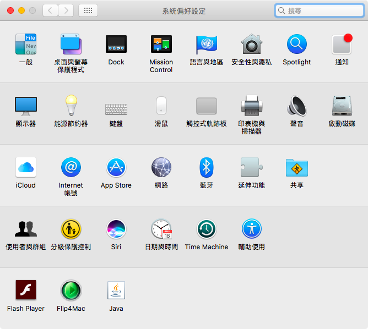
Task: Open 日期與時間 preferences
Action: pyautogui.click(x=161, y=229)
